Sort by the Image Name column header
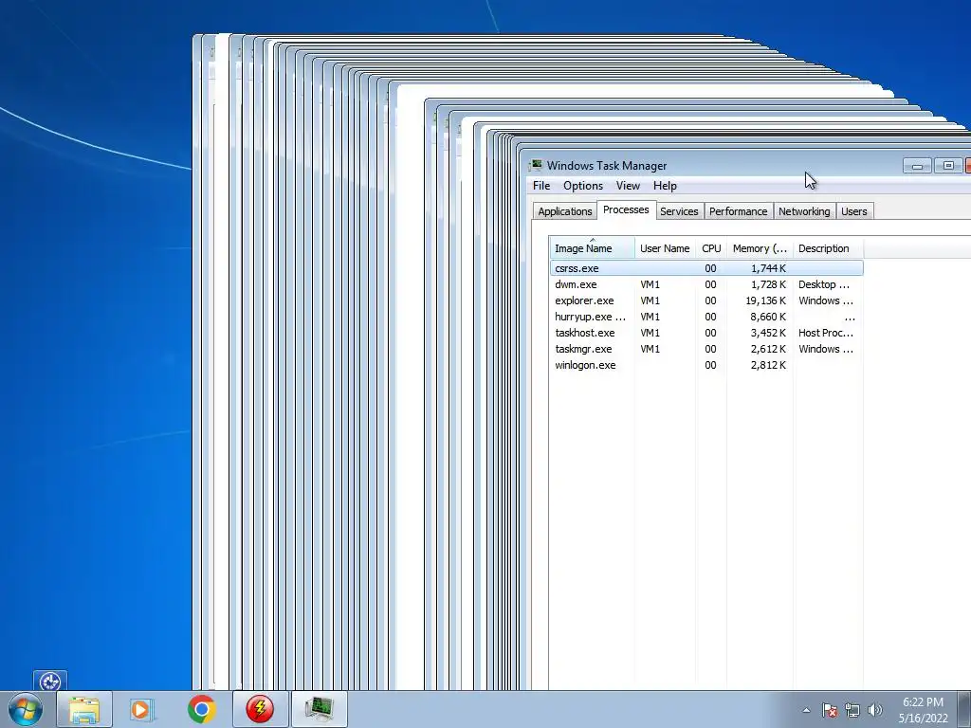 (592, 248)
